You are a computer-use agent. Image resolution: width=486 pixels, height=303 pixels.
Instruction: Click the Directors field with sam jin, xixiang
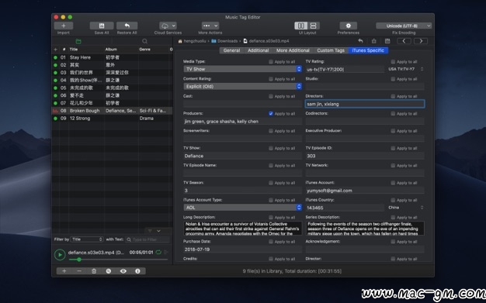pos(365,104)
